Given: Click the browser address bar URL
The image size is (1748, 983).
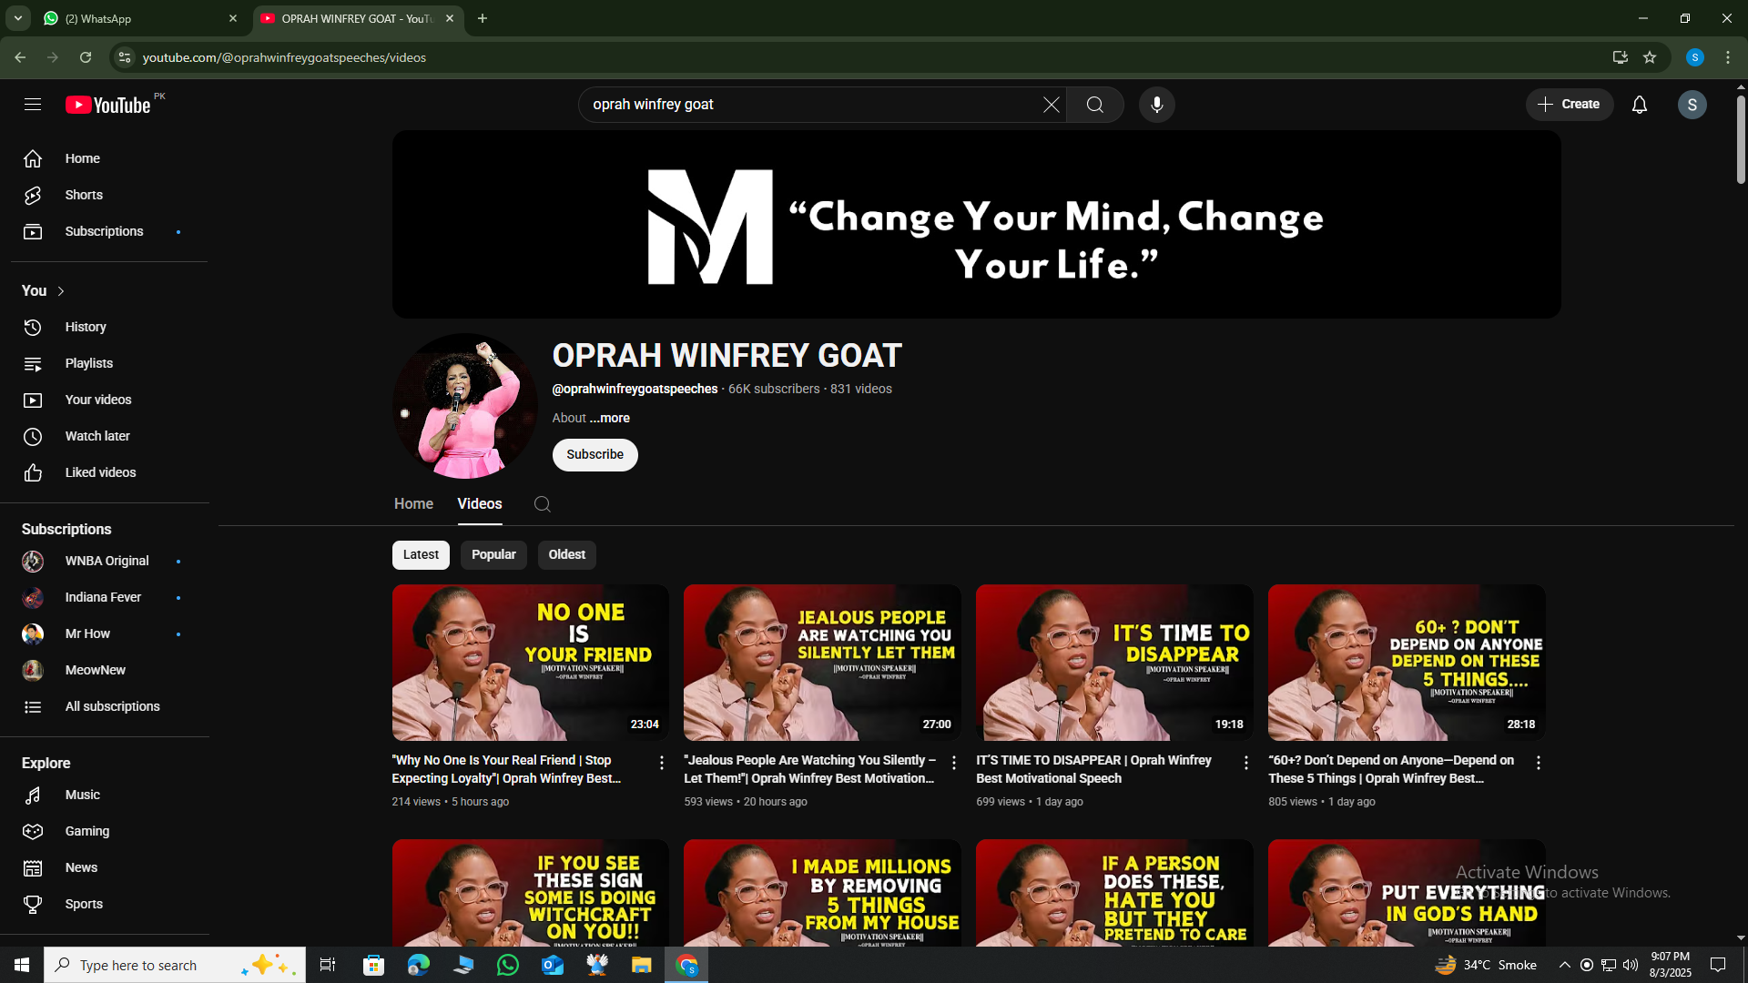Looking at the screenshot, I should click(284, 57).
